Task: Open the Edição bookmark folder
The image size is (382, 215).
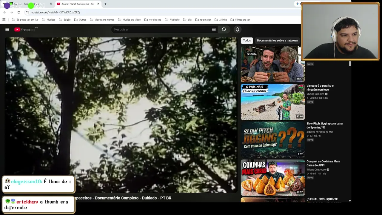Action: click(64, 20)
